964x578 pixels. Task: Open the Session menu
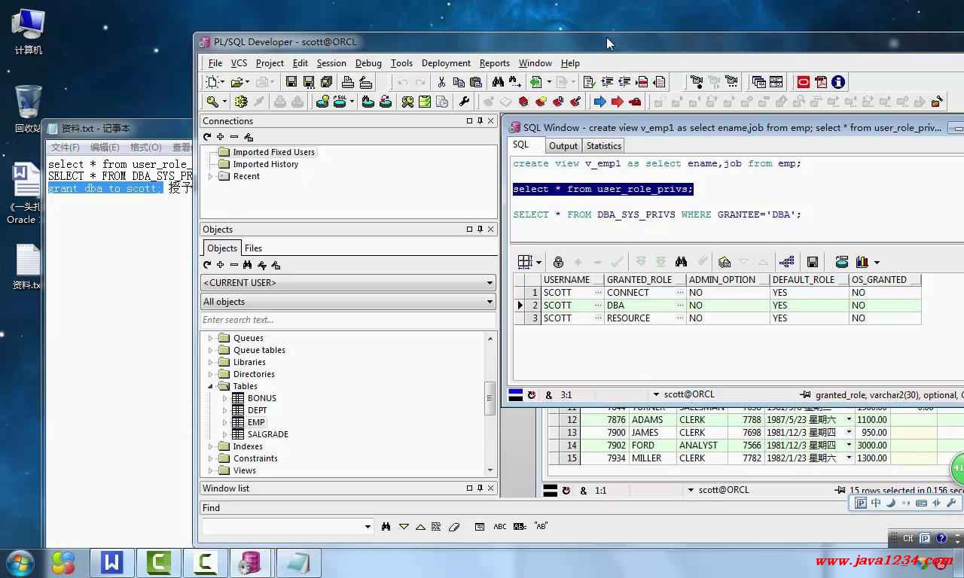pyautogui.click(x=331, y=63)
